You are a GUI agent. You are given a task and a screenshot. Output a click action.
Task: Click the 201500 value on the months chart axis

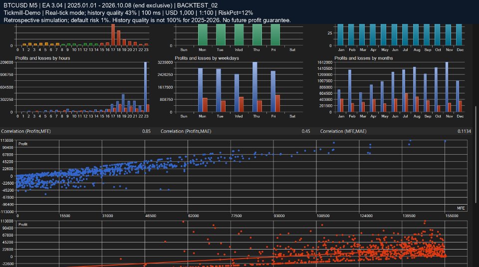click(x=326, y=106)
